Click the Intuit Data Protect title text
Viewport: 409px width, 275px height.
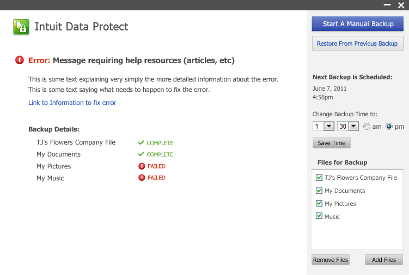coord(81,27)
